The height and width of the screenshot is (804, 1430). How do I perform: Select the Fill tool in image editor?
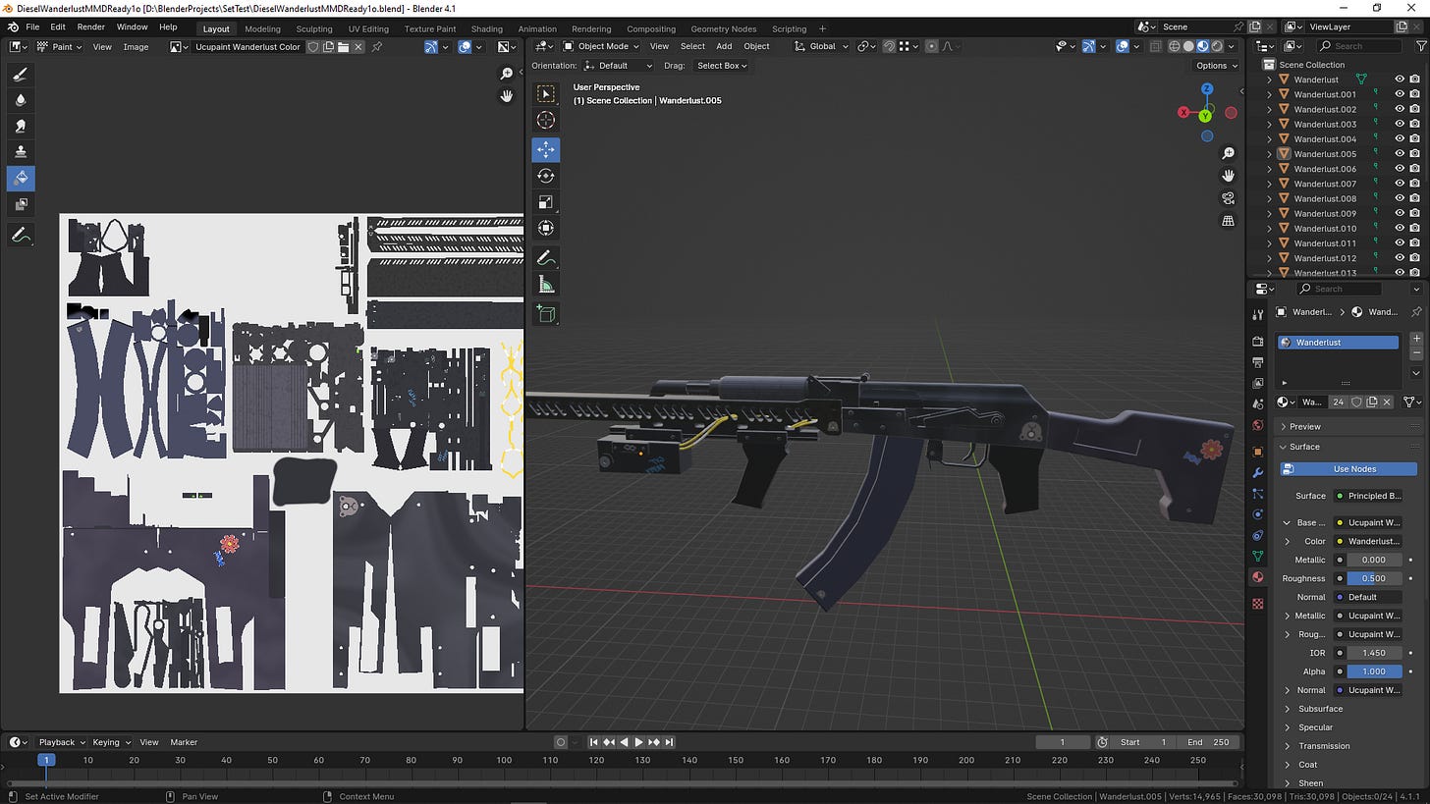21,178
